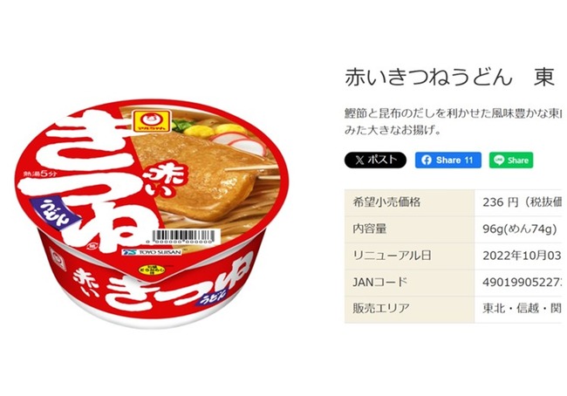
Task: Click the green LINE Share button
Action: tap(511, 160)
